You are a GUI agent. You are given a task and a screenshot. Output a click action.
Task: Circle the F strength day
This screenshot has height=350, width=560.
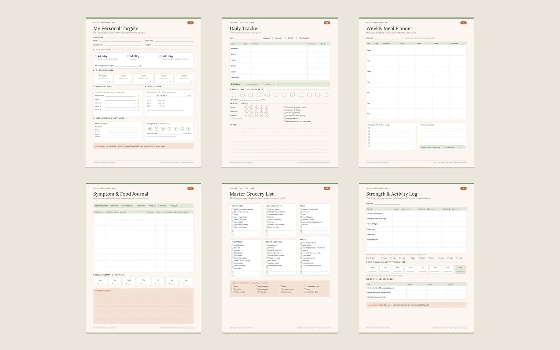pyautogui.click(x=176, y=129)
